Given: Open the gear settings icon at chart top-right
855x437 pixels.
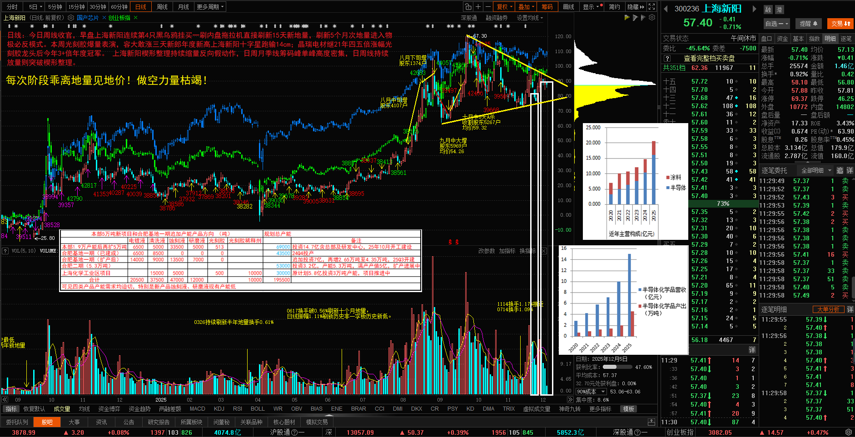Looking at the screenshot, I should click(652, 17).
